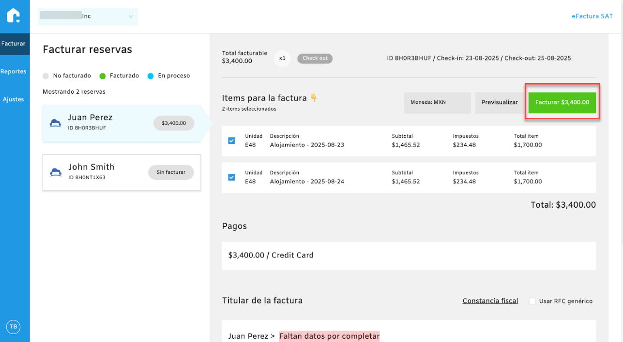Click the $3,400.00 pill on Juan Perez
Image resolution: width=623 pixels, height=342 pixels.
pos(174,123)
